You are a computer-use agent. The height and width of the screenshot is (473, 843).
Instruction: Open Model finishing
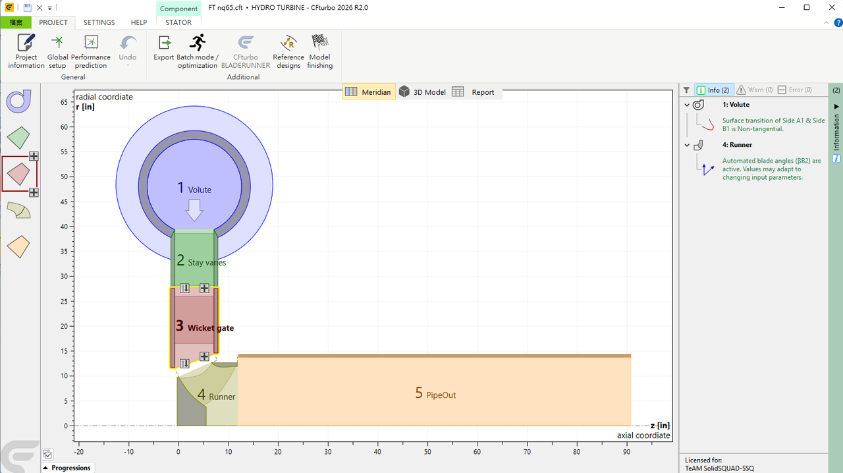(319, 51)
